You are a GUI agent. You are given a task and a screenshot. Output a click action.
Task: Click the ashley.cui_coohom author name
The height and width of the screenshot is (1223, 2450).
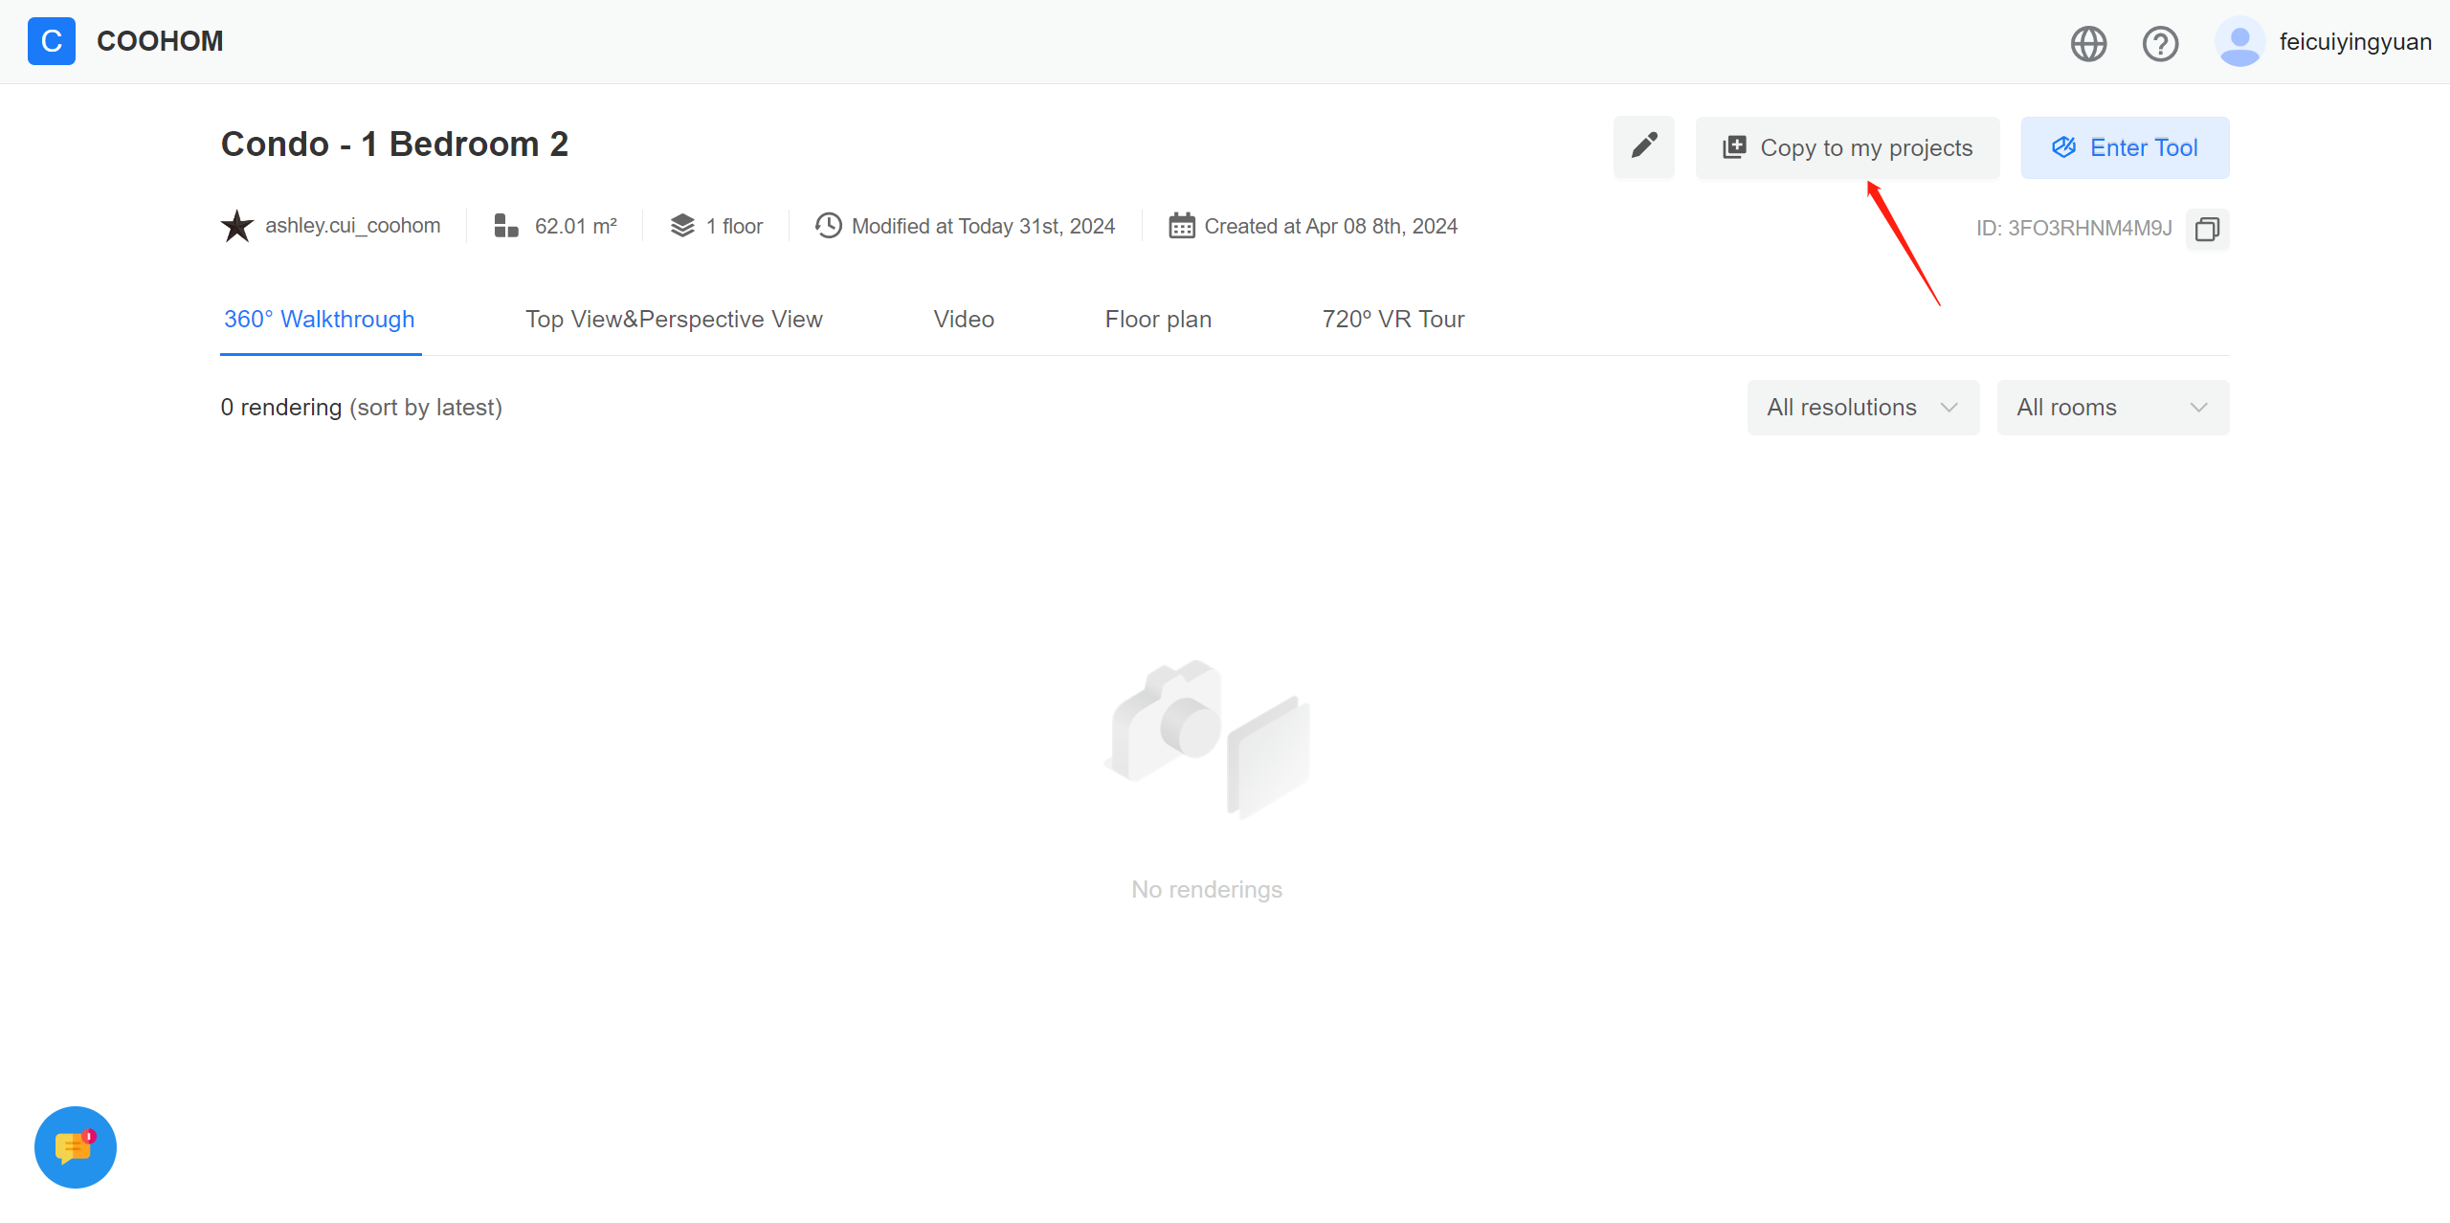point(352,226)
